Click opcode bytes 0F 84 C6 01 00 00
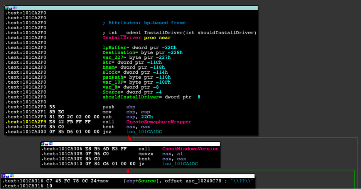This screenshot has height=189, width=361. pos(110,164)
